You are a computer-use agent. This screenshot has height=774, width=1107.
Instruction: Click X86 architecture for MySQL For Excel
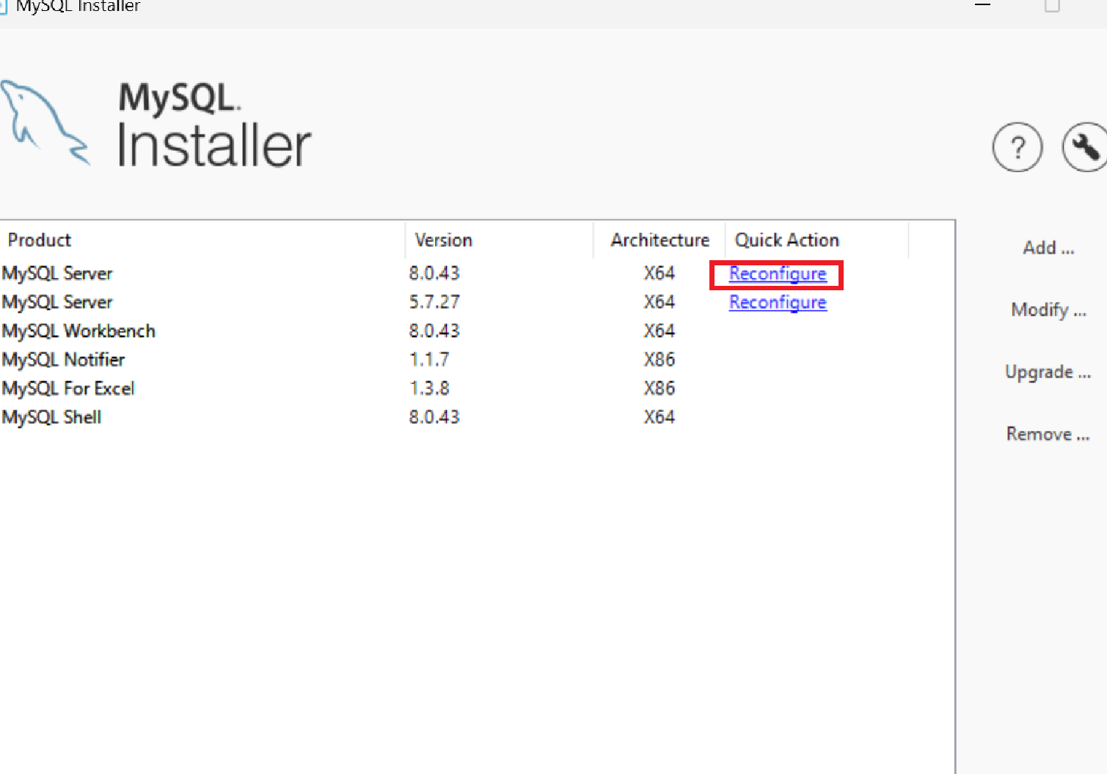click(660, 388)
